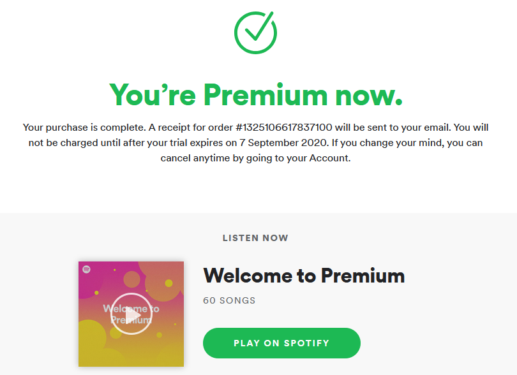Click the Welcome to Premium cover thumbnail's bottom edge
Viewport: 517px width, 375px height.
pyautogui.click(x=131, y=364)
